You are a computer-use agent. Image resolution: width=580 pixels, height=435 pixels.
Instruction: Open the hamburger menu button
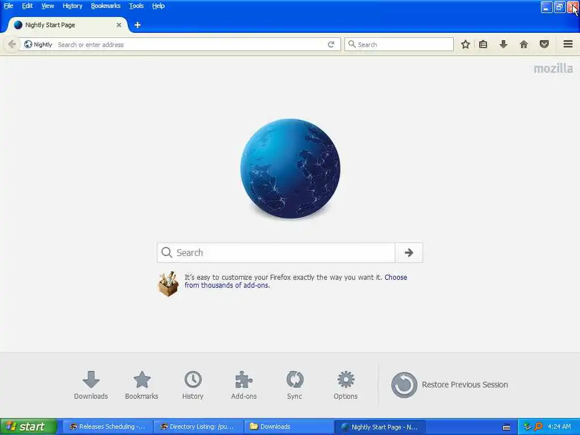[568, 44]
